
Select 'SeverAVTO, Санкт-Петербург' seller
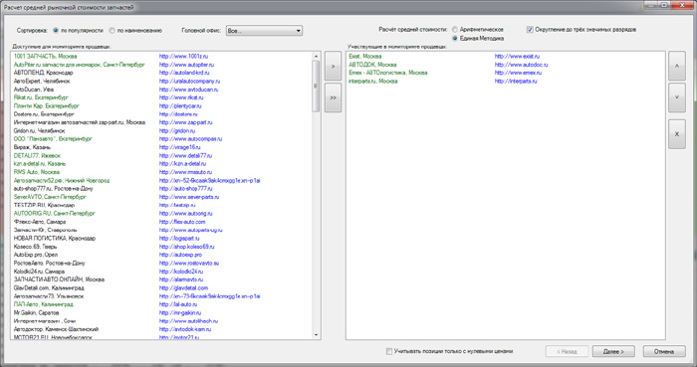coord(50,197)
